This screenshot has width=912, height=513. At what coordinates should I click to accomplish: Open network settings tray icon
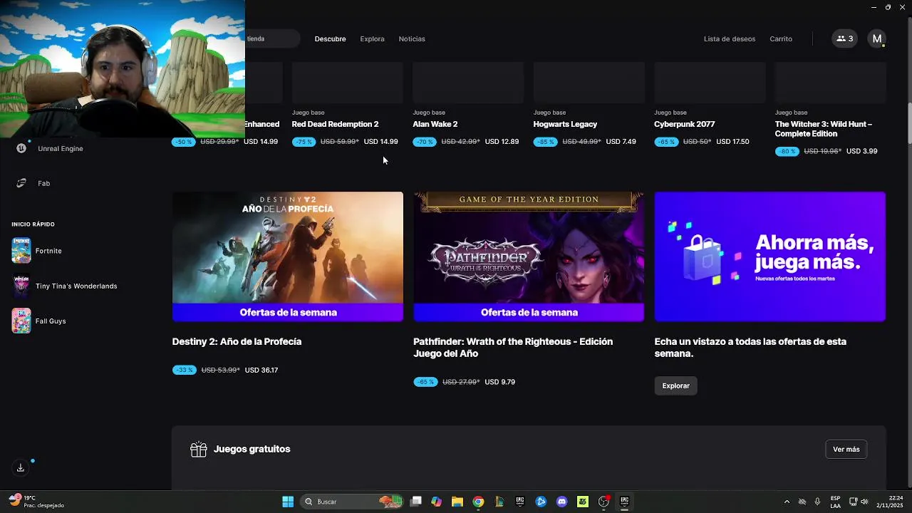point(853,502)
